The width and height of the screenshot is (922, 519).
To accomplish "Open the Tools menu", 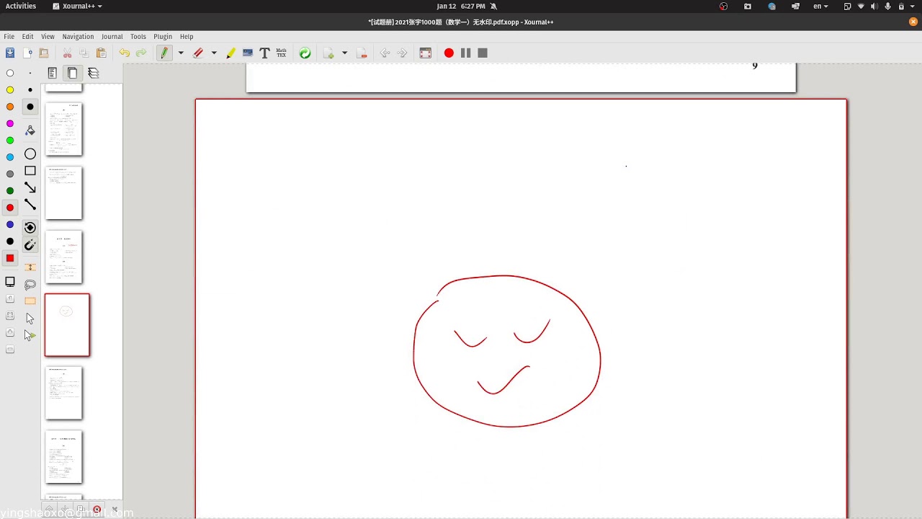I will (138, 36).
